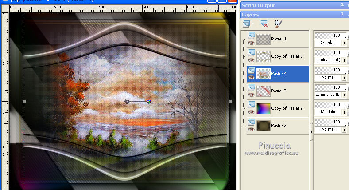
Task: Hide the Copy of Raster 1 layer
Action: click(251, 60)
